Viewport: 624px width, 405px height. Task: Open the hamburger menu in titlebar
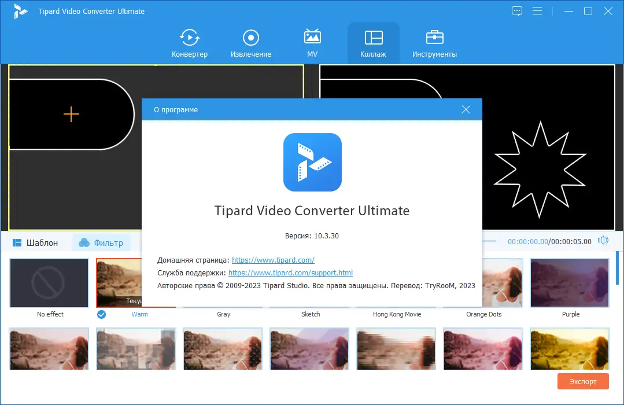(x=537, y=10)
